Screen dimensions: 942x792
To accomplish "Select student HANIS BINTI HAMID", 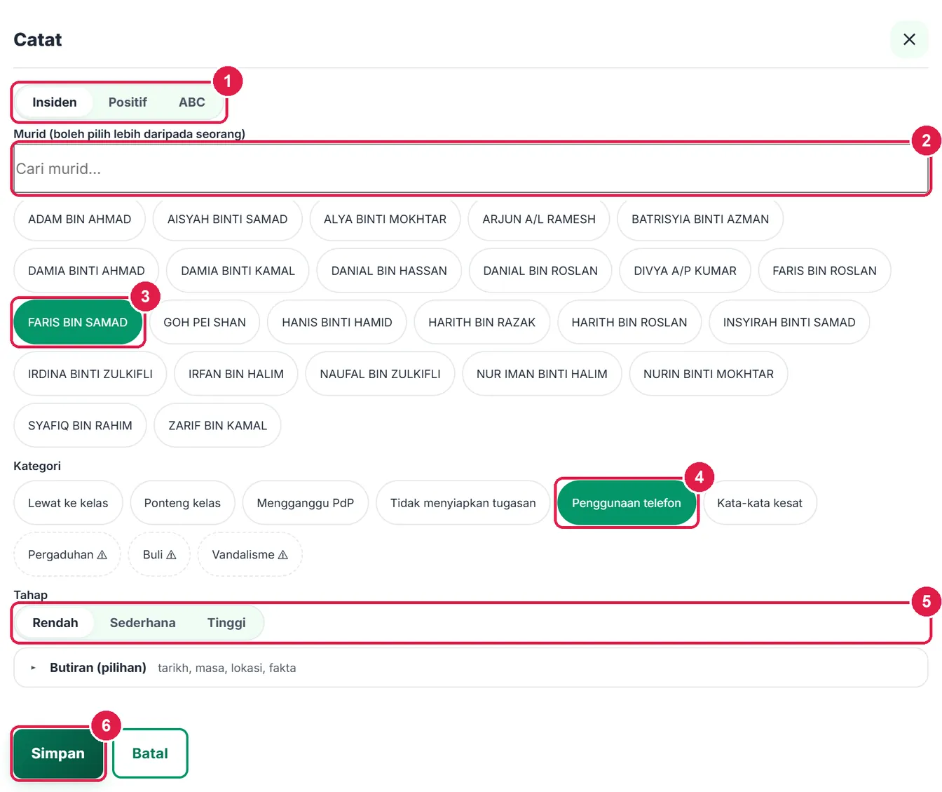I will 337,323.
